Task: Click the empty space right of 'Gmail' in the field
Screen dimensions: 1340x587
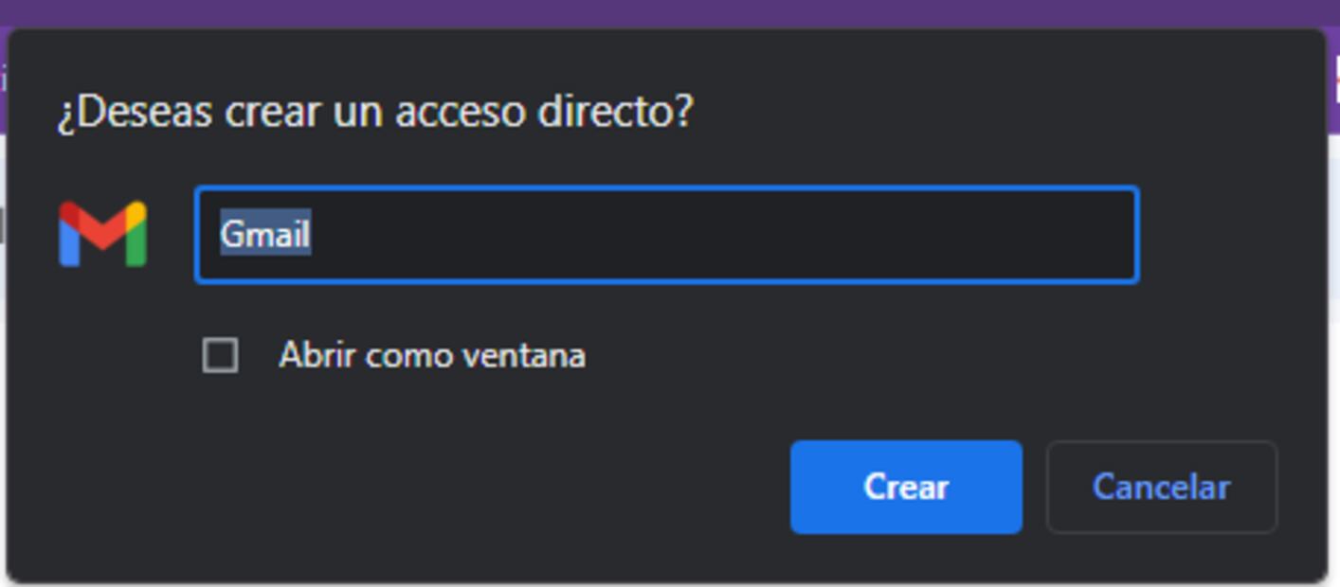Action: click(x=720, y=235)
